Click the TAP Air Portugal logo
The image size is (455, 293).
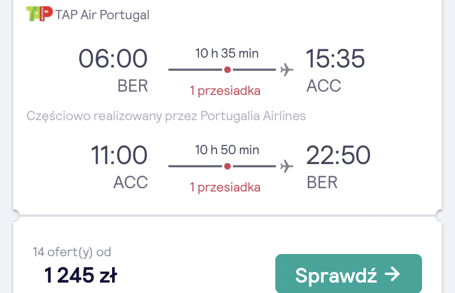point(40,14)
